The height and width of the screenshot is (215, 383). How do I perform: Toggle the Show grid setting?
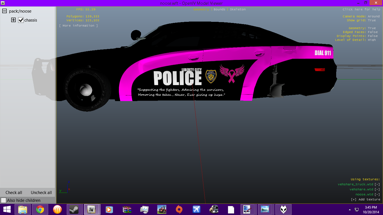click(372, 20)
